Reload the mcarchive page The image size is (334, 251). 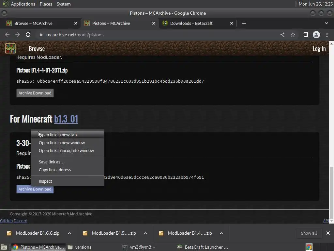pyautogui.click(x=28, y=35)
